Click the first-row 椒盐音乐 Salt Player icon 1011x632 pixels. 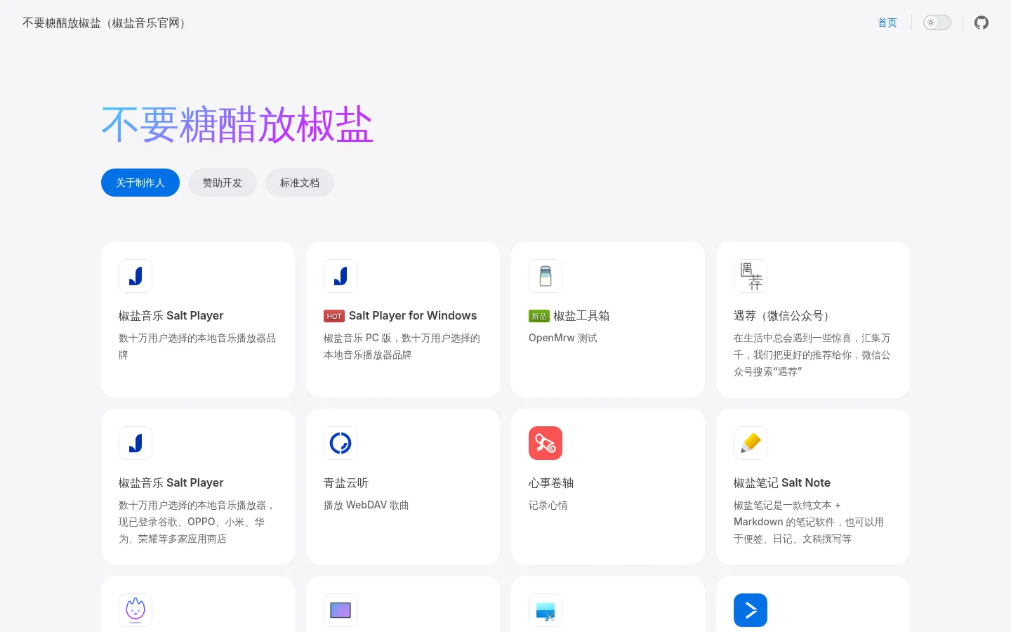coord(136,276)
